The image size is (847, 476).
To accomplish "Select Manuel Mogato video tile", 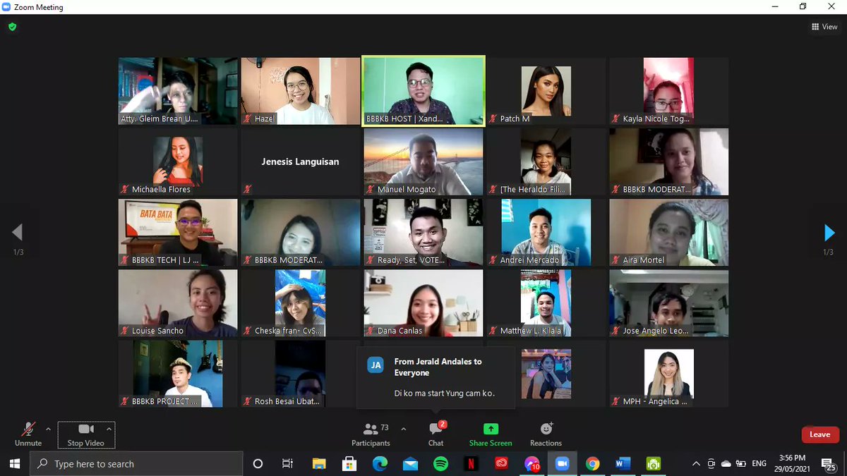I will [x=423, y=161].
